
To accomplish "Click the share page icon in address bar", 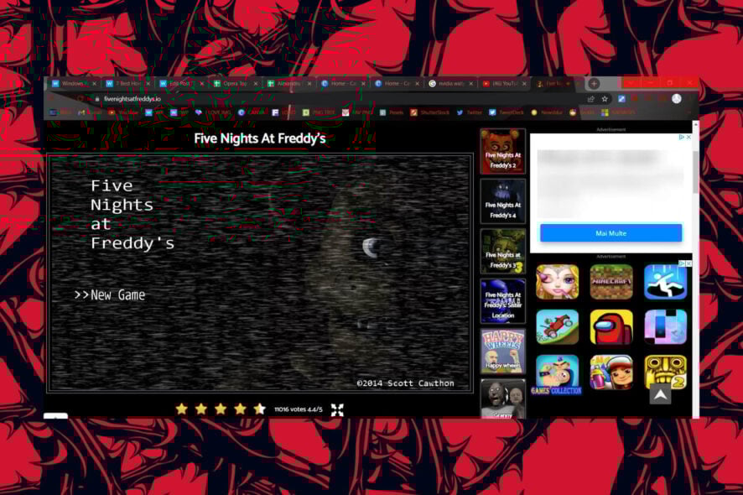I will click(590, 99).
